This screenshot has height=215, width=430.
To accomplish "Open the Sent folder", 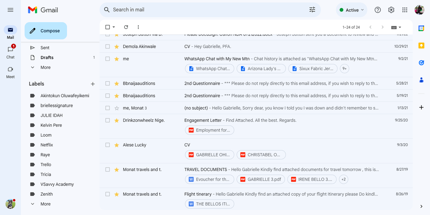I will click(45, 48).
